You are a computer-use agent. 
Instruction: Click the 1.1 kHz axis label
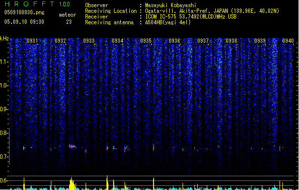4,62
